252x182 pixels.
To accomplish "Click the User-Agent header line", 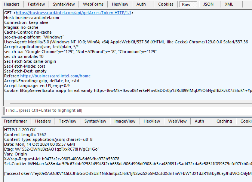I will (126, 42).
